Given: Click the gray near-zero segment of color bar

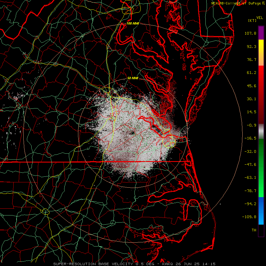Looking at the screenshot, I should click(261, 132).
